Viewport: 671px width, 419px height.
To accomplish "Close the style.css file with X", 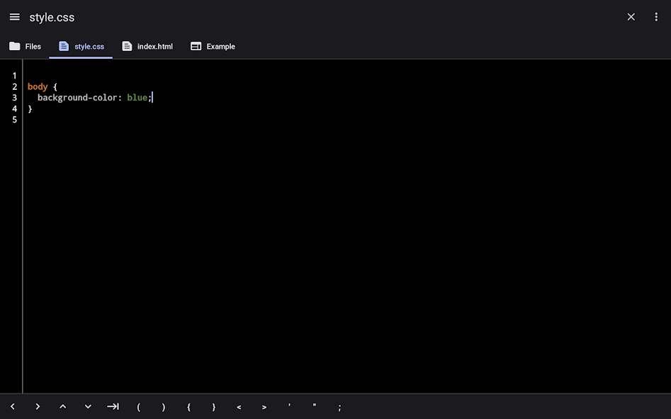I will tap(631, 17).
